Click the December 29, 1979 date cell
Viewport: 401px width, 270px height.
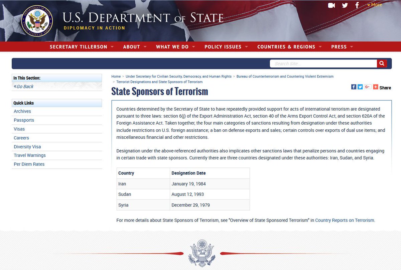click(210, 205)
